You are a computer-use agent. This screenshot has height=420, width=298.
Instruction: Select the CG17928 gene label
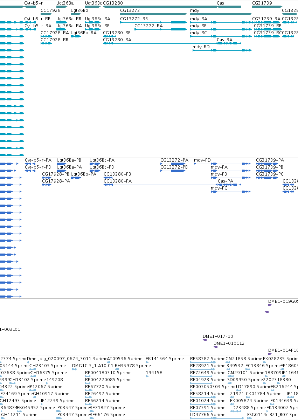coord(50,10)
